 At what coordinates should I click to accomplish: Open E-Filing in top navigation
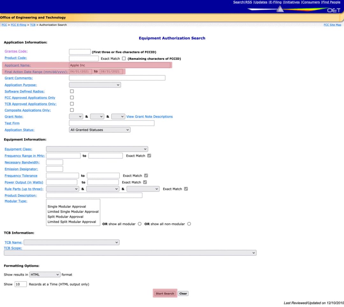(x=276, y=2)
